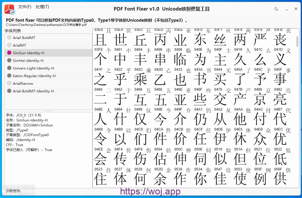Click the splitter handle below the font list
This screenshot has height=198, width=302.
pos(48,111)
